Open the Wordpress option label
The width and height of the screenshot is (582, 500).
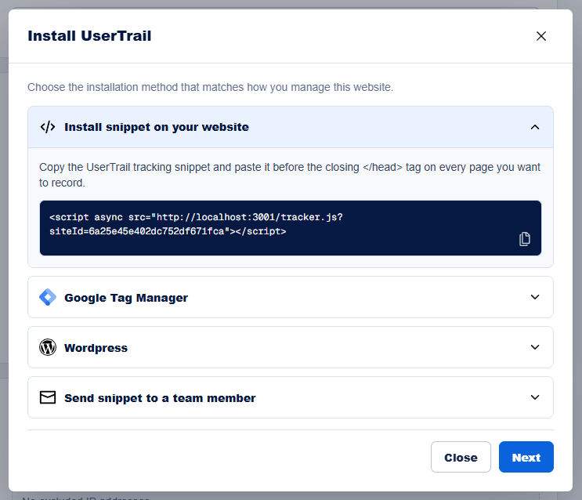coord(96,348)
